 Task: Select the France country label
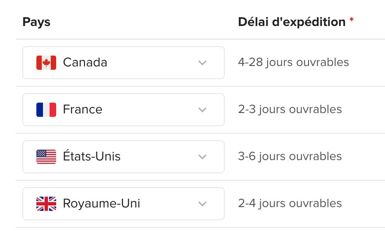(x=83, y=110)
